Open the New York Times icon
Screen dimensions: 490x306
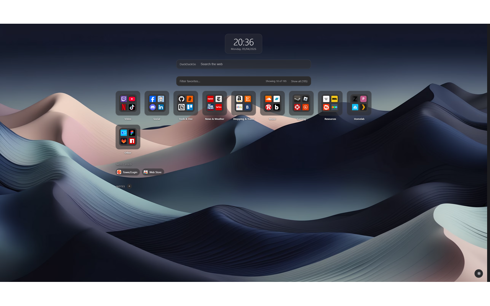[219, 99]
